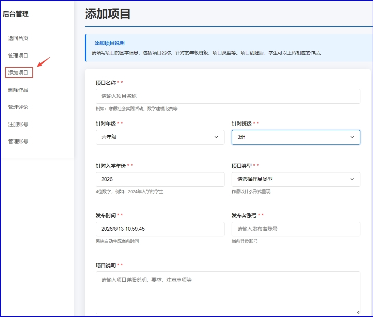This screenshot has height=317, width=373.
Task: Go to 管理项目 in sidebar
Action: [x=18, y=55]
